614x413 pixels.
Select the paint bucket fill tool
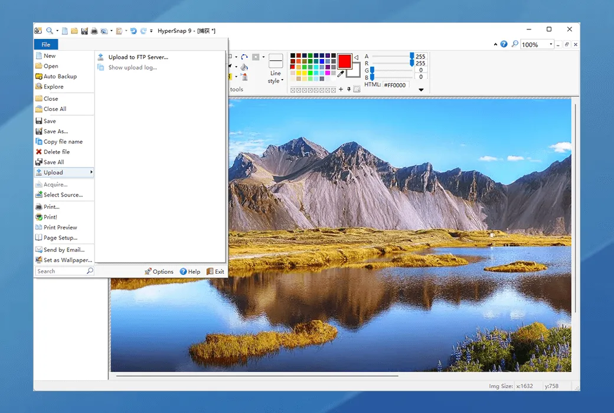point(244,68)
